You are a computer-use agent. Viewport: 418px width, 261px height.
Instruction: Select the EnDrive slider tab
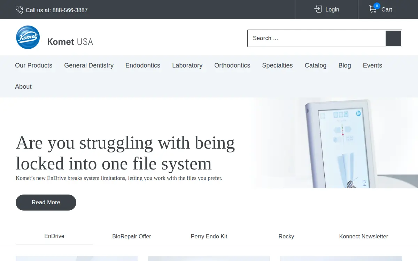tap(54, 236)
